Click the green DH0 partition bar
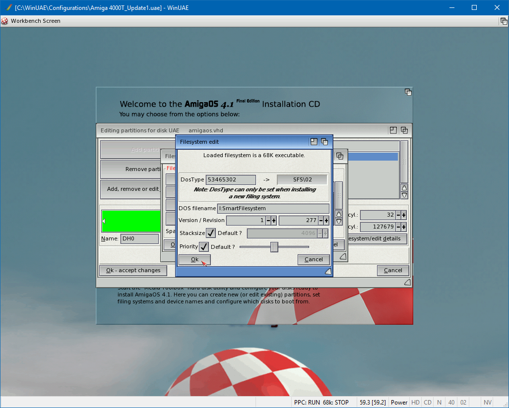 point(131,221)
